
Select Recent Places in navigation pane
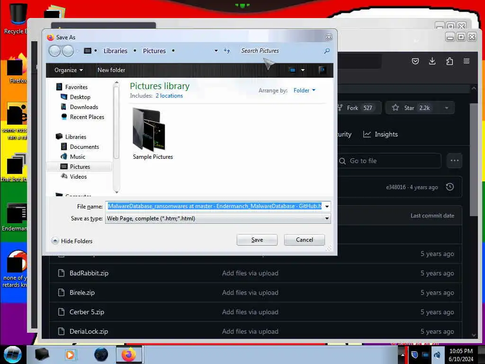tap(87, 117)
